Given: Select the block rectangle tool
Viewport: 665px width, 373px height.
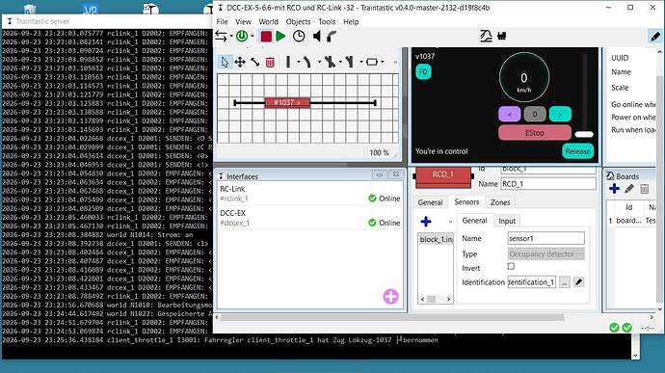Looking at the screenshot, I should click(x=371, y=63).
